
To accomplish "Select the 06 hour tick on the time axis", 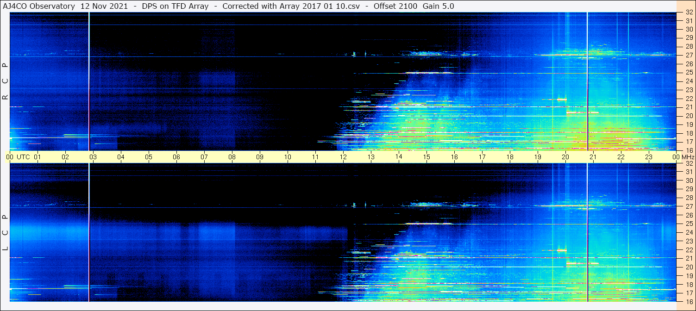I will pyautogui.click(x=176, y=157).
